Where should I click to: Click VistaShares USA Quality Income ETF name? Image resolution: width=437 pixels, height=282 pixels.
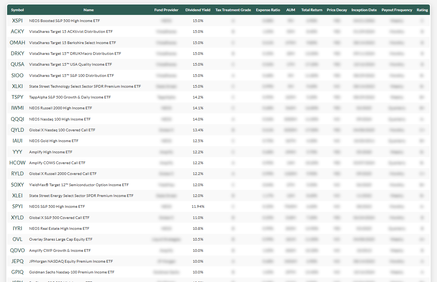point(70,65)
